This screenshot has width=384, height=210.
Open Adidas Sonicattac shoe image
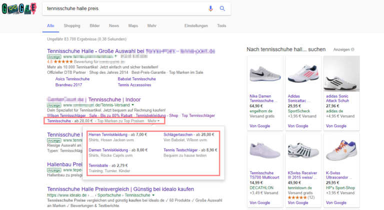(x=301, y=72)
